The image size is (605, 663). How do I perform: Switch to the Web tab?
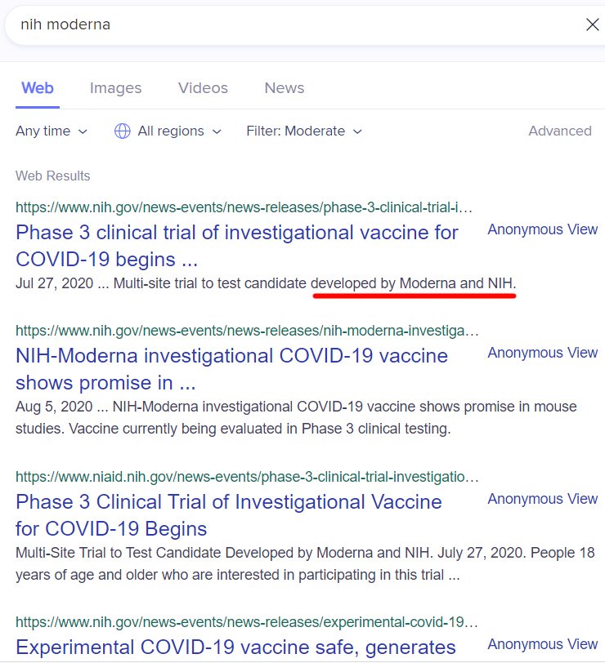38,88
